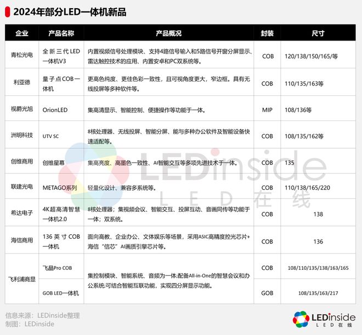Screen dimensions: 362x335
Task: Click the overview starting "内置视频信号处理模块"
Action: pos(169,56)
